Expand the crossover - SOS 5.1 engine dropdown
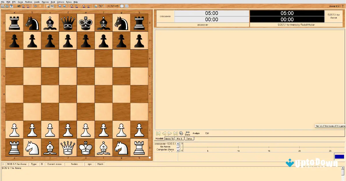The width and height of the screenshot is (346, 181). tap(178, 150)
